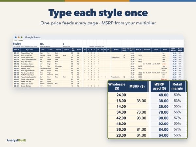Click Wholesale ($) header in enlarged callout
Viewport: 196px width, 147px height.
click(x=117, y=86)
